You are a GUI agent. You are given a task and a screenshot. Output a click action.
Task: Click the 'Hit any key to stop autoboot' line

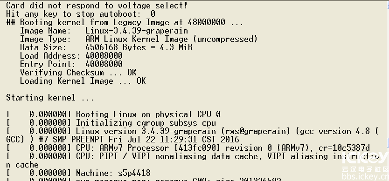(81, 14)
